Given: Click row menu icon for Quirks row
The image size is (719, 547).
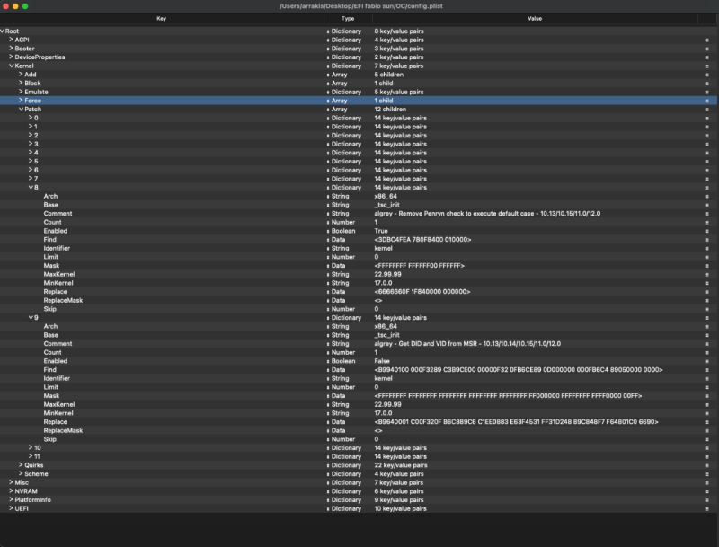Looking at the screenshot, I should (x=706, y=465).
